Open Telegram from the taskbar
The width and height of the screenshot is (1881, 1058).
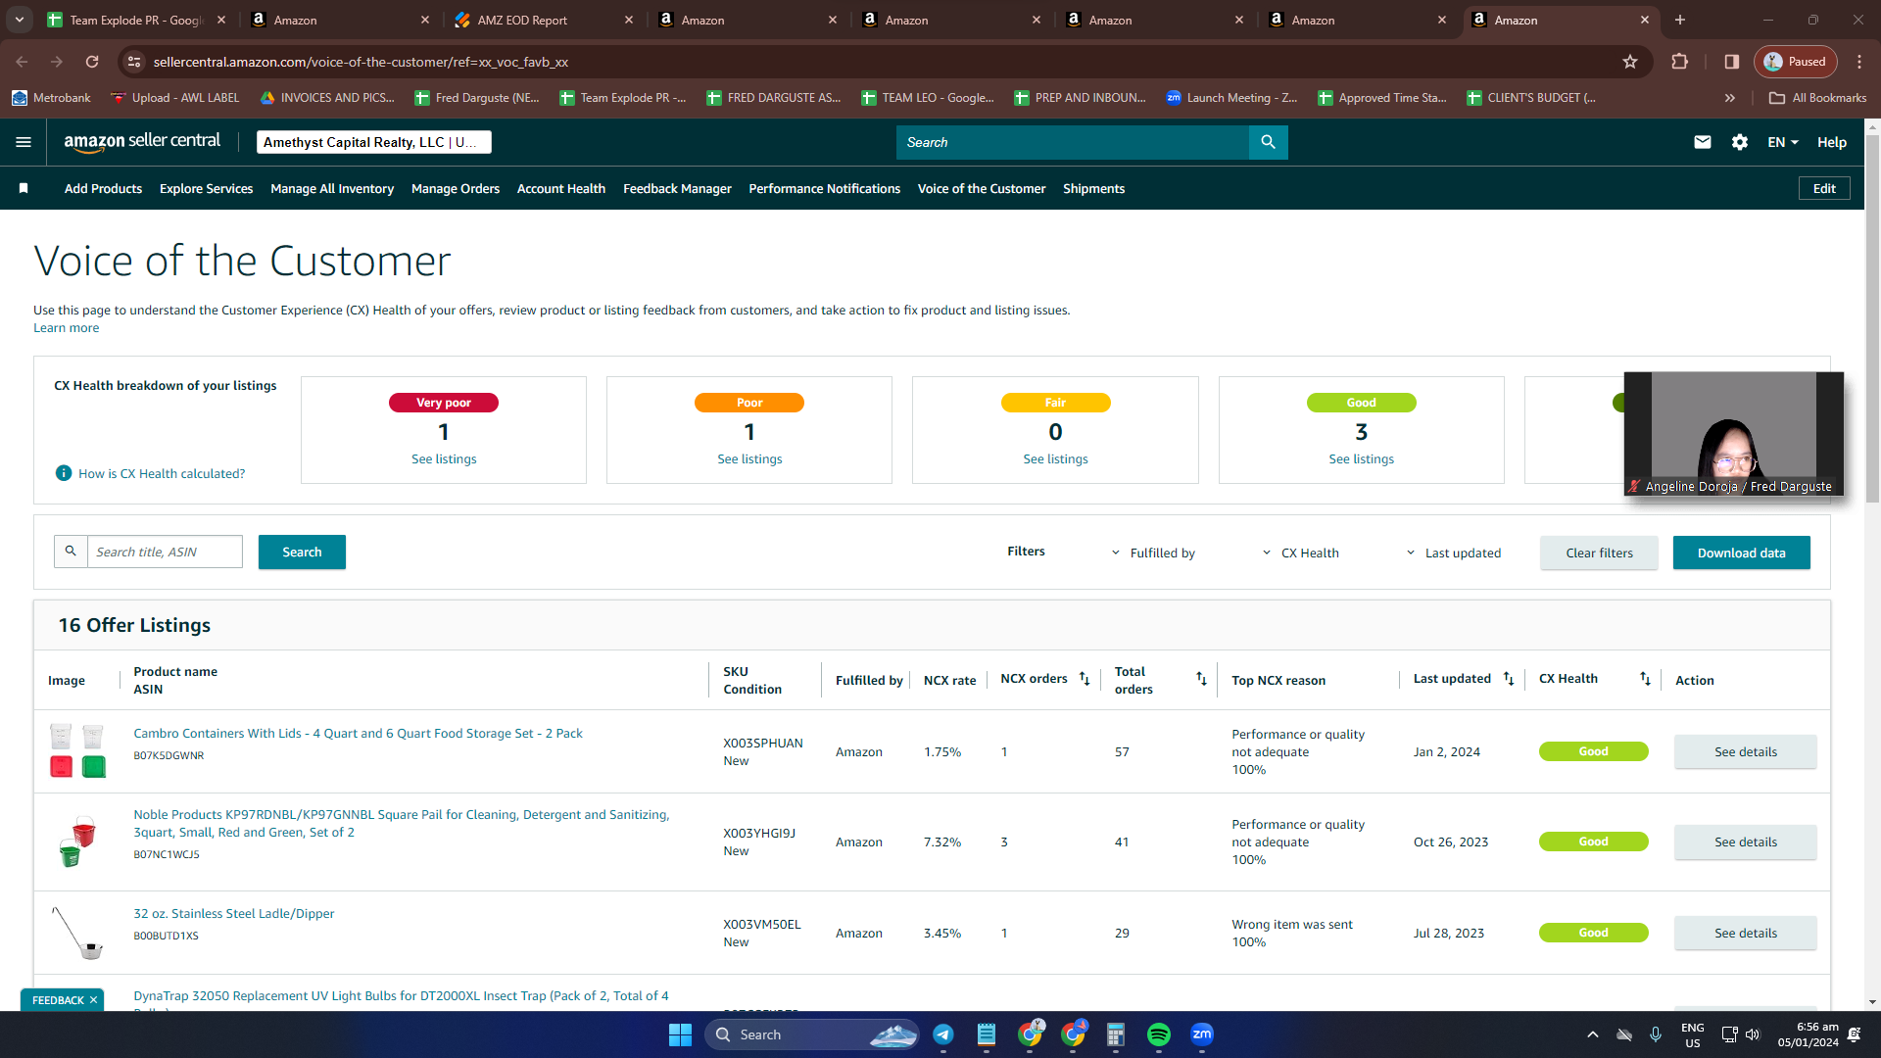pyautogui.click(x=943, y=1034)
